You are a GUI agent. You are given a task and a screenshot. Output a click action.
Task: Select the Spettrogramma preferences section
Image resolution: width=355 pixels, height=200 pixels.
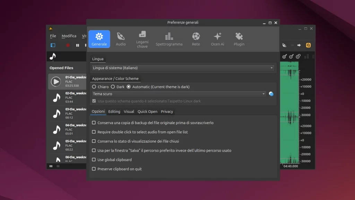pyautogui.click(x=169, y=38)
